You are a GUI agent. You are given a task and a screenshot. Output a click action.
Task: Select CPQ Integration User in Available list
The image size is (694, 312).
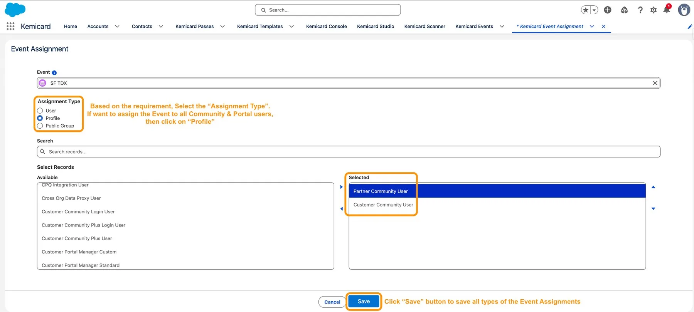point(185,185)
